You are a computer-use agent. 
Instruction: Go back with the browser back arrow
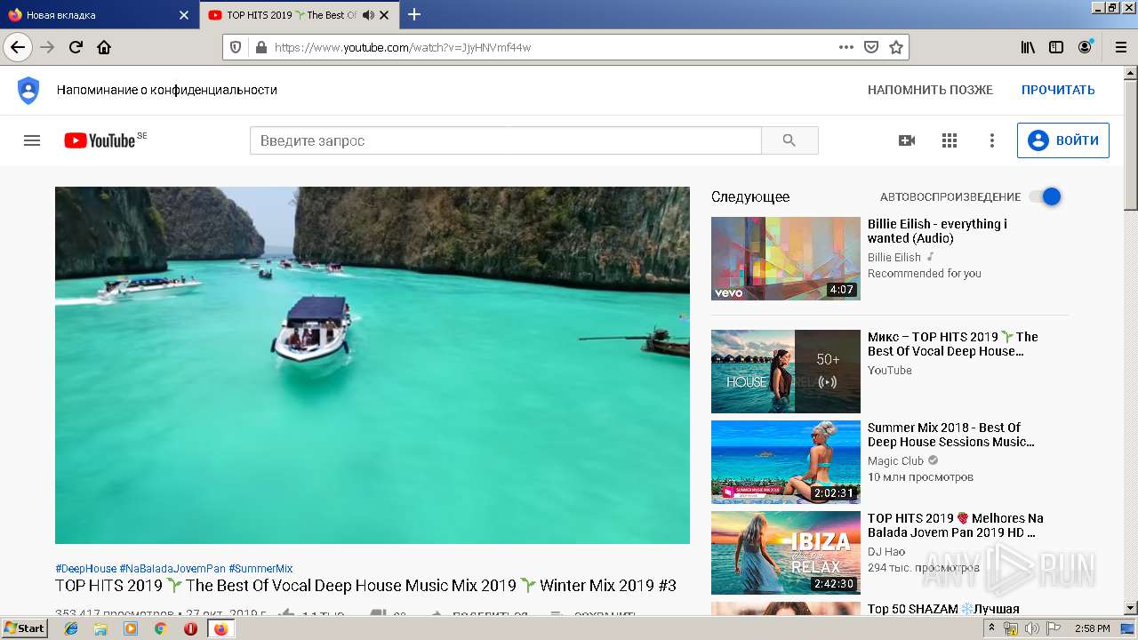(18, 47)
